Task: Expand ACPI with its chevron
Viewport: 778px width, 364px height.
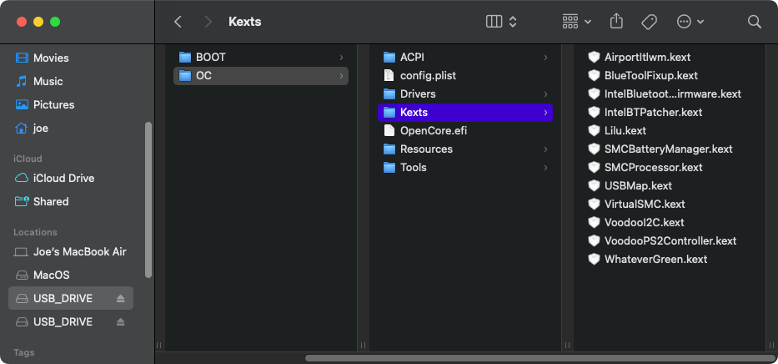Action: pyautogui.click(x=546, y=58)
